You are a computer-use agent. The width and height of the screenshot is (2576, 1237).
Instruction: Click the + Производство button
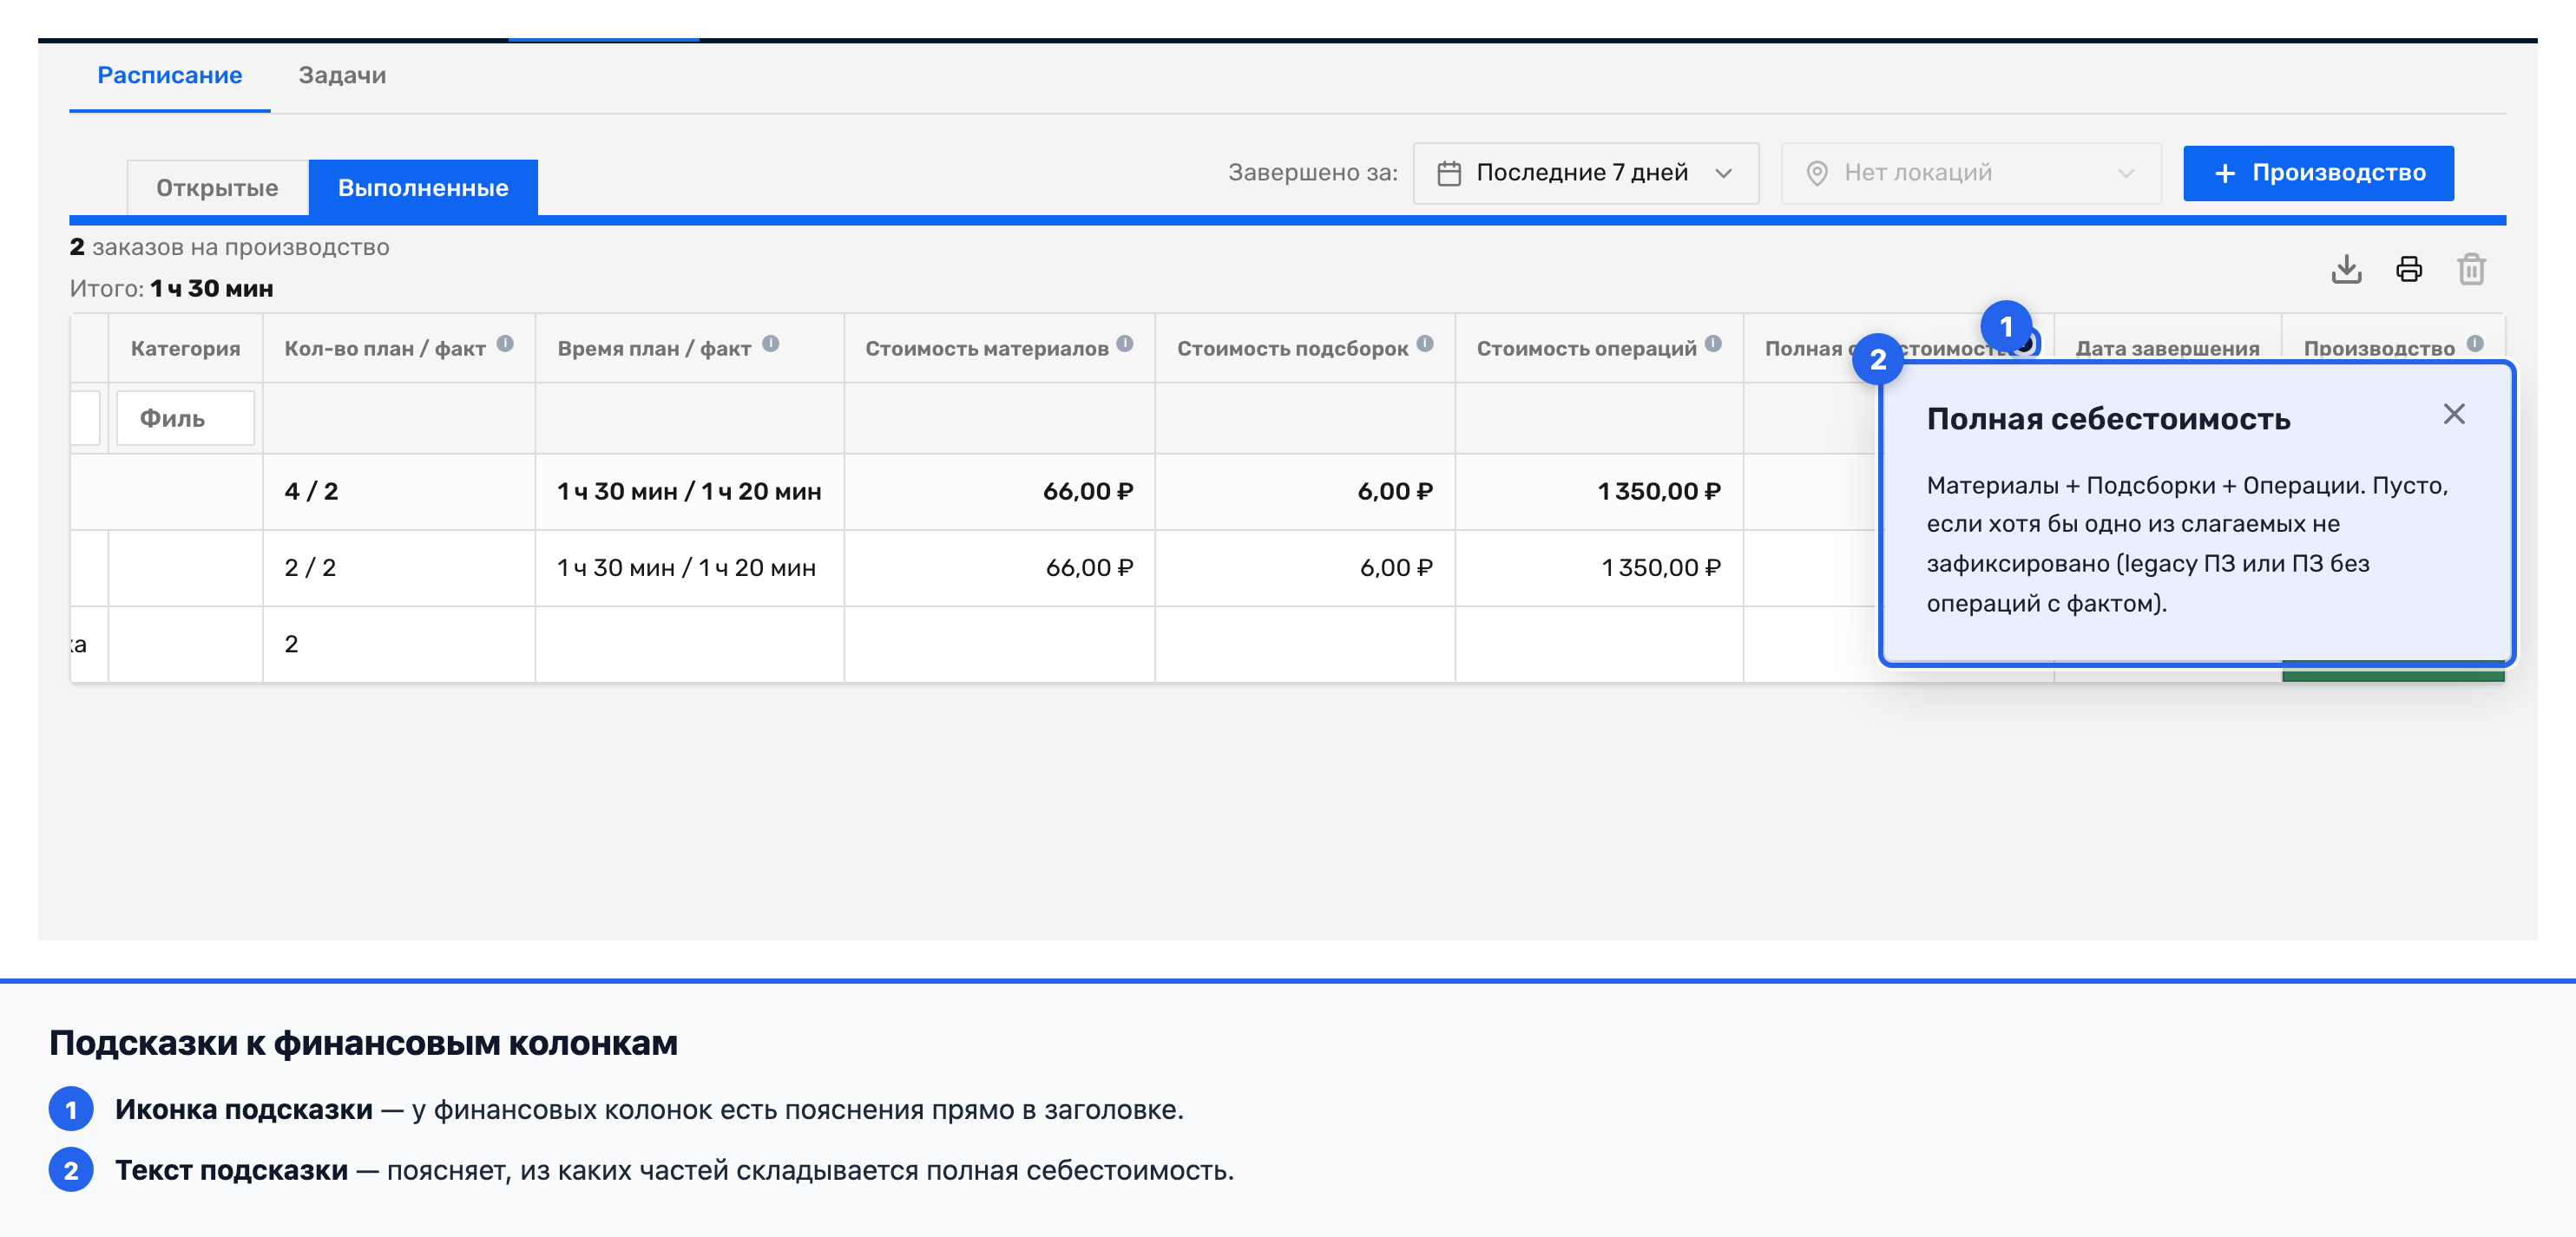pos(2318,173)
